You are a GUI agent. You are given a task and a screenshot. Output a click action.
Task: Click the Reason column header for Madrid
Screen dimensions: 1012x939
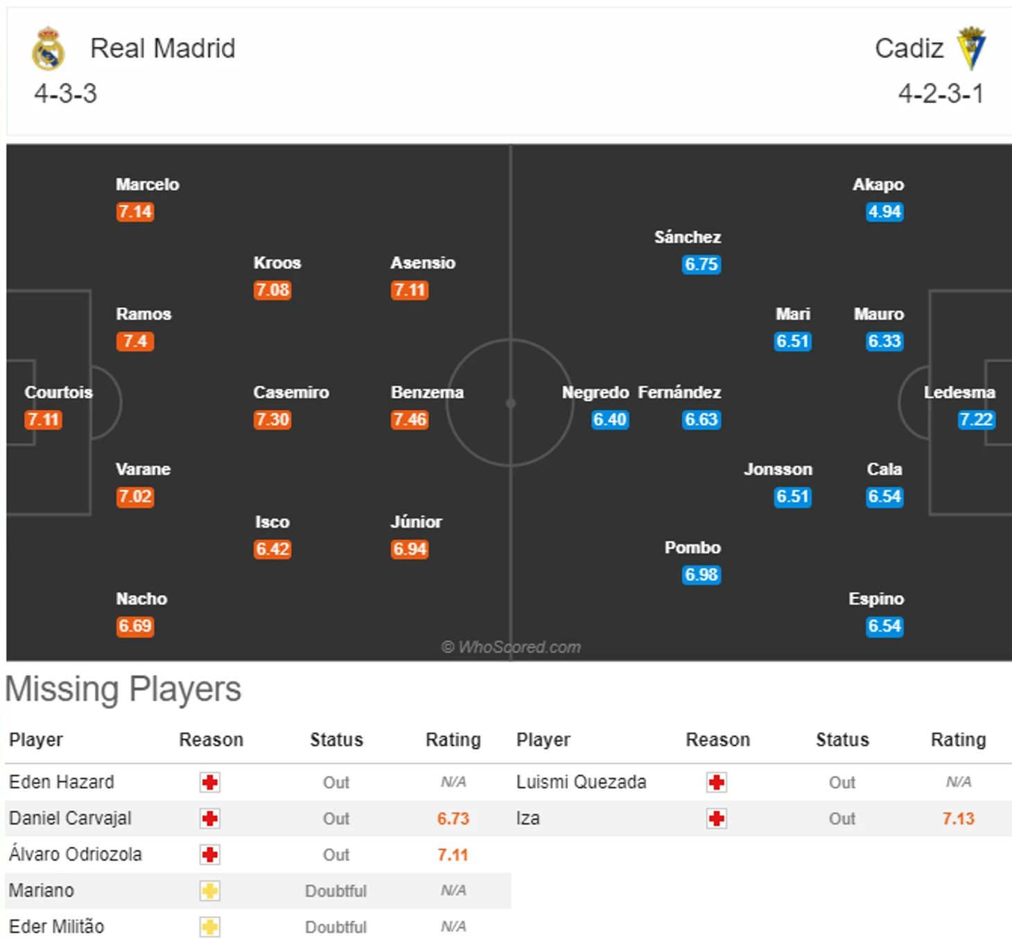211,740
